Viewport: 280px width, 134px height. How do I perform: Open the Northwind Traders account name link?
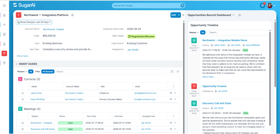coord(53,29)
